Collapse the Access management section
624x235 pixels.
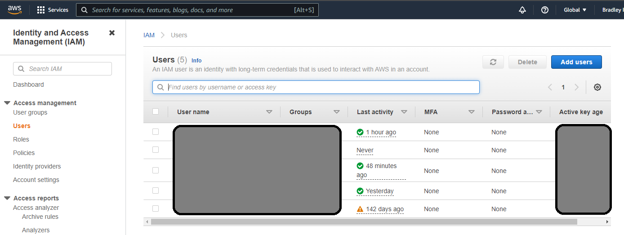coord(7,103)
